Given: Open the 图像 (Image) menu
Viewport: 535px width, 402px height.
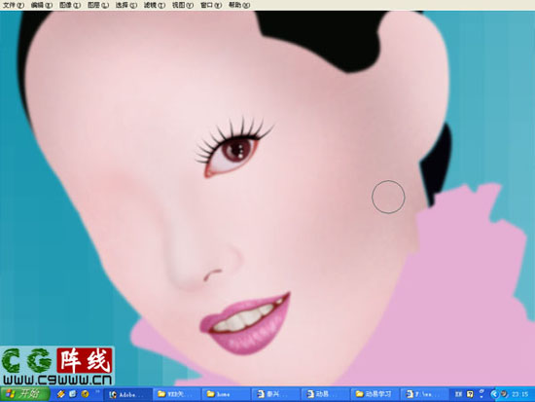Looking at the screenshot, I should coord(70,5).
